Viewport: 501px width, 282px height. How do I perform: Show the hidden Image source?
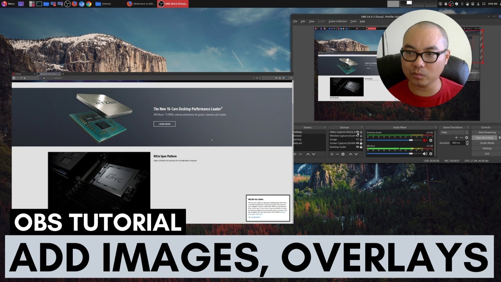coord(357,139)
